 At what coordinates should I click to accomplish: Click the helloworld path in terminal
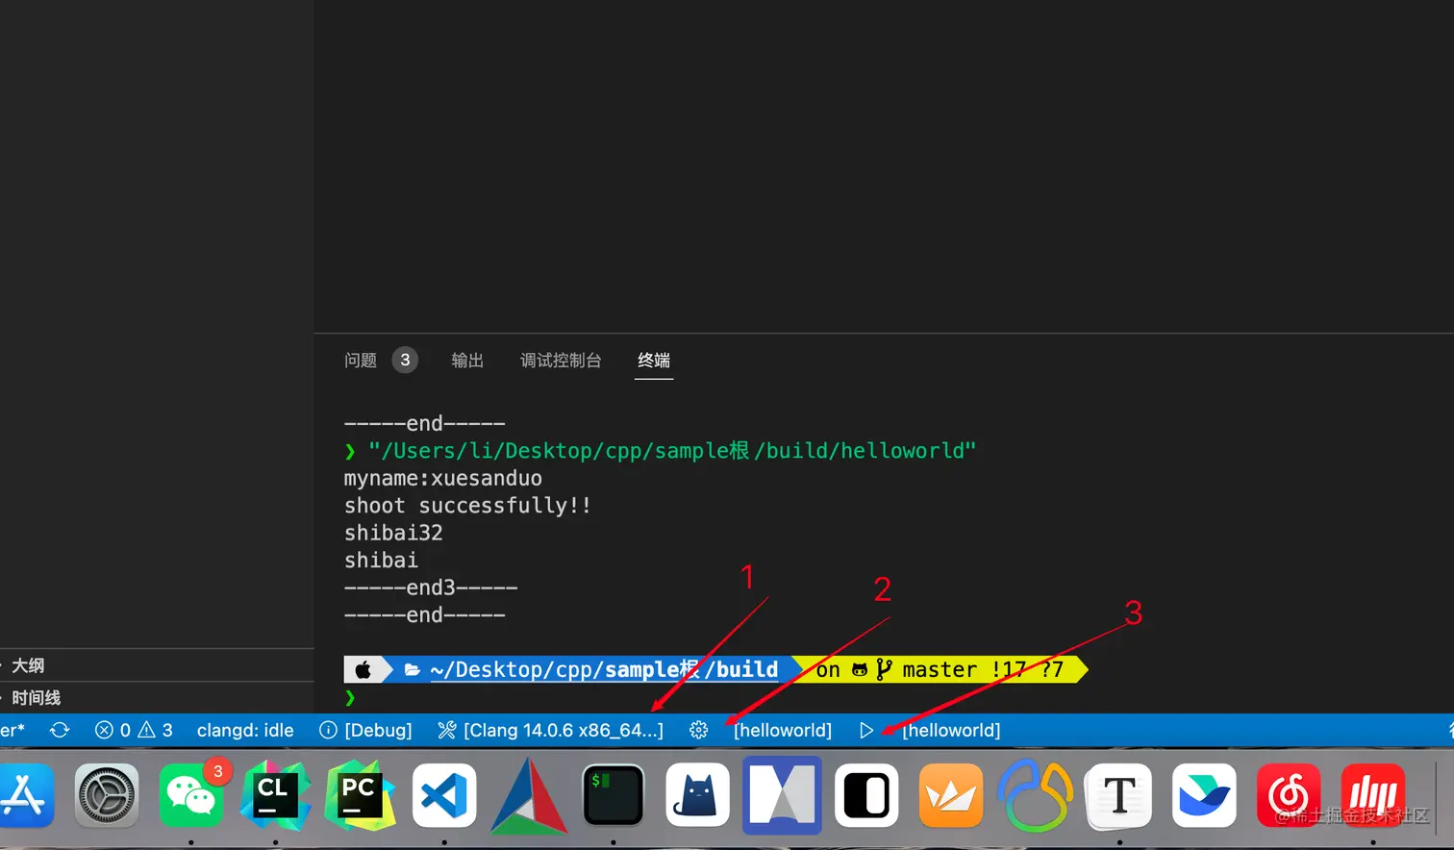(x=672, y=450)
